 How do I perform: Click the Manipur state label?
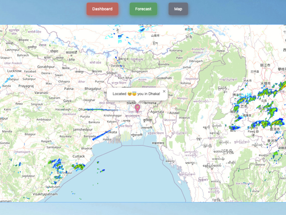click(x=182, y=98)
